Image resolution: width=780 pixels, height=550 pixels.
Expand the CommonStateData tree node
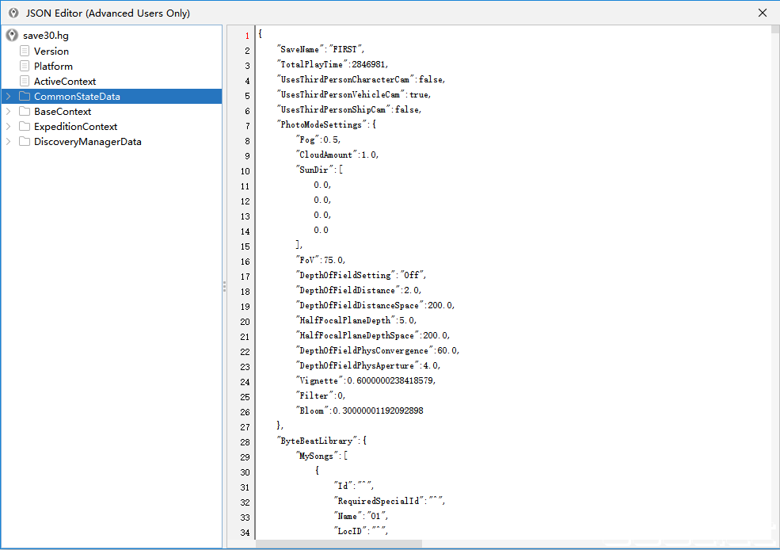(x=9, y=96)
